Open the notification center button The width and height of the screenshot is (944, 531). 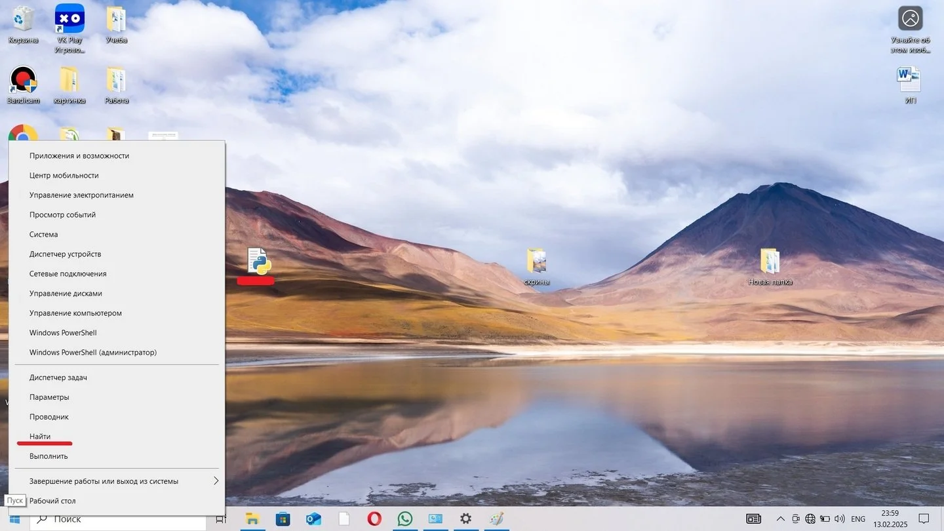coord(924,519)
